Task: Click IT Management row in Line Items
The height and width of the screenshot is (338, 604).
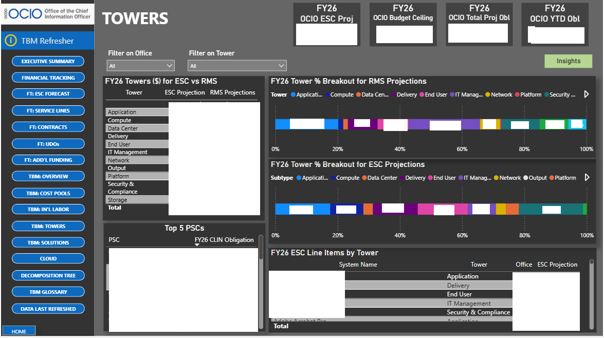Action: 429,304
